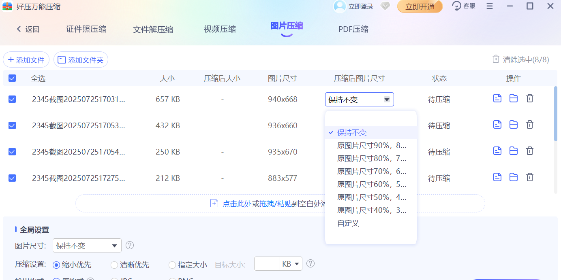The width and height of the screenshot is (561, 280).
Task: Click the trash icon beside 清除选中
Action: tap(496, 59)
